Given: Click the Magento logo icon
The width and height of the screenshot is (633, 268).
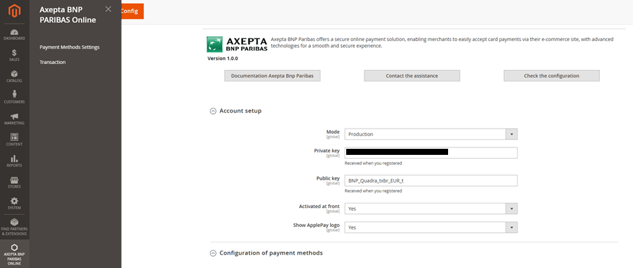Looking at the screenshot, I should point(15,11).
